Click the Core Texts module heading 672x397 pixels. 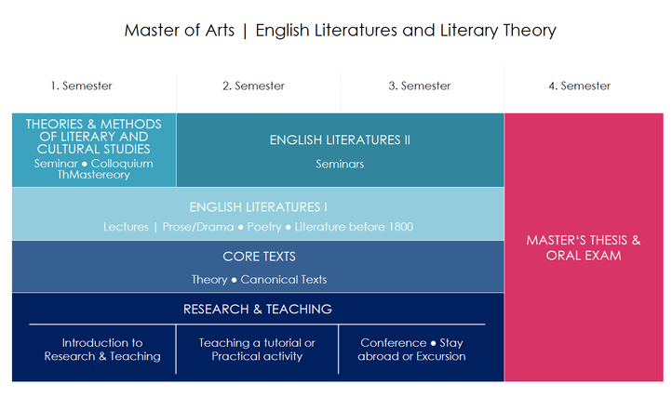pos(259,257)
